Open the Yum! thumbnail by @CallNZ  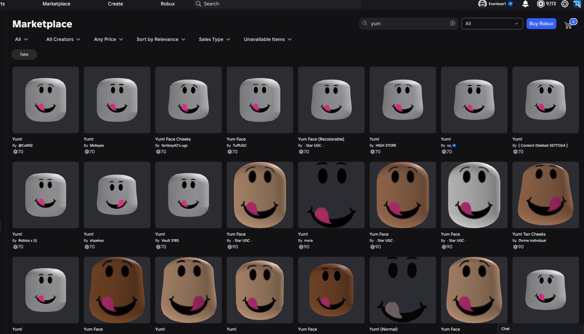(x=45, y=100)
